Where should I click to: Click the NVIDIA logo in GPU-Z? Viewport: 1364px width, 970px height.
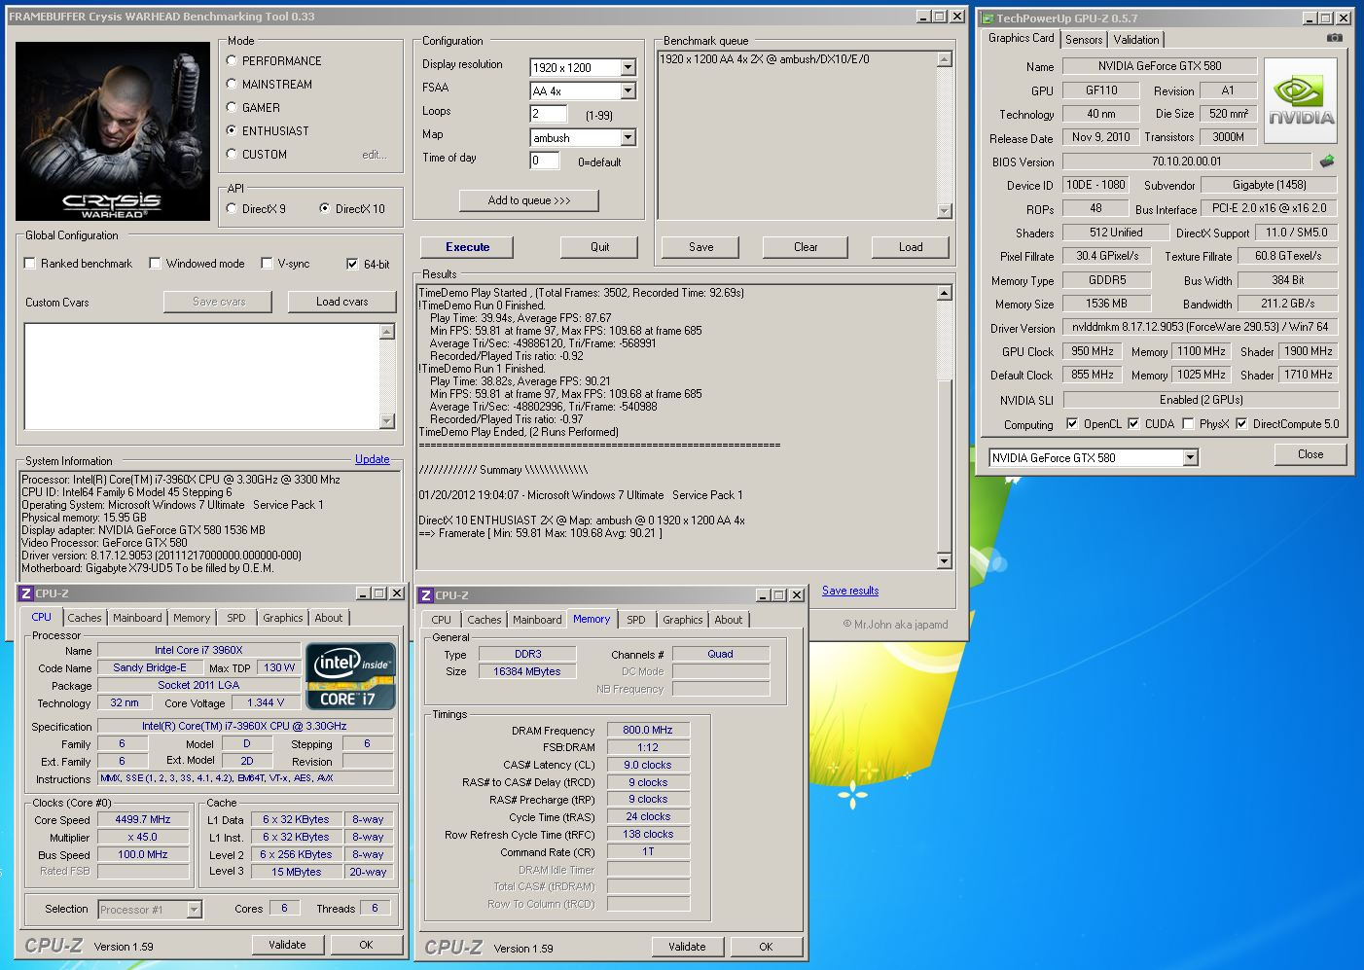click(x=1300, y=100)
